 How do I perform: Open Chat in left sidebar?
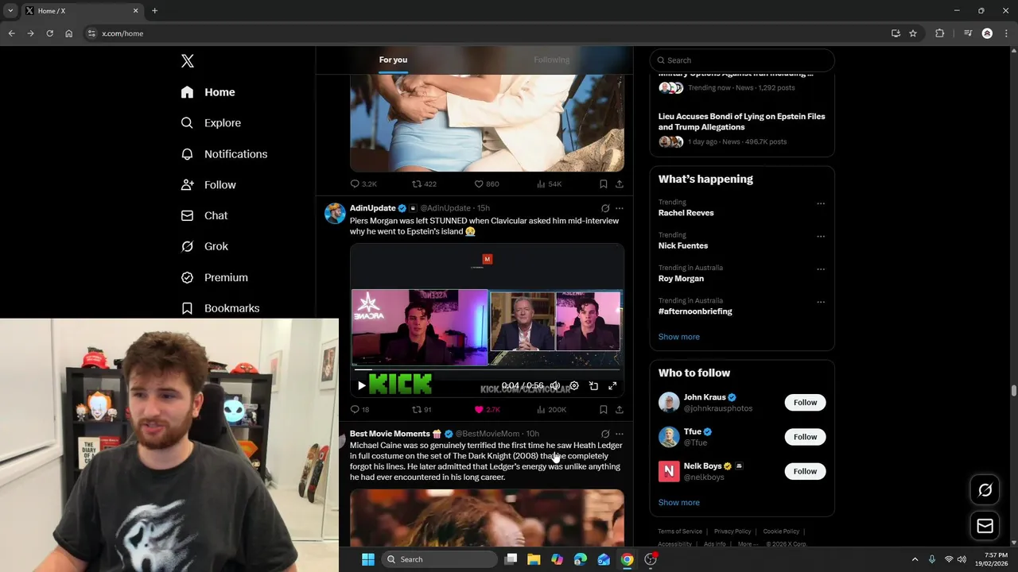[204, 215]
